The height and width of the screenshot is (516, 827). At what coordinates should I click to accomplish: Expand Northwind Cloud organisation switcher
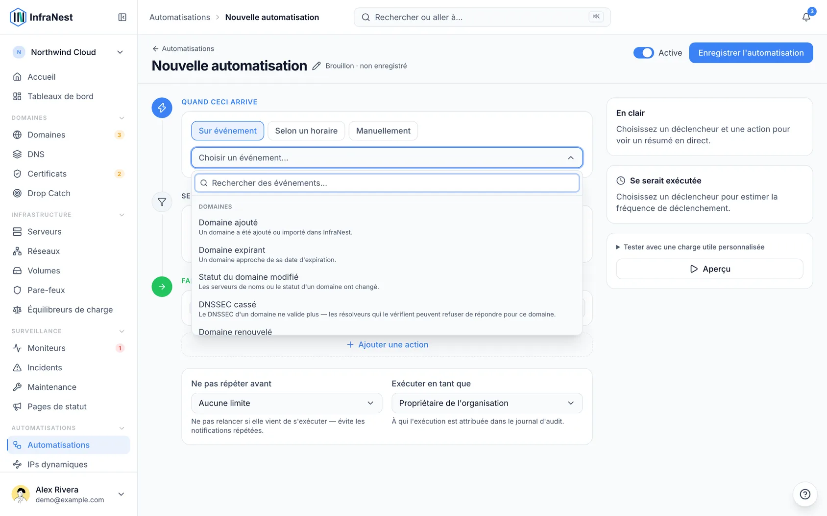pos(69,52)
